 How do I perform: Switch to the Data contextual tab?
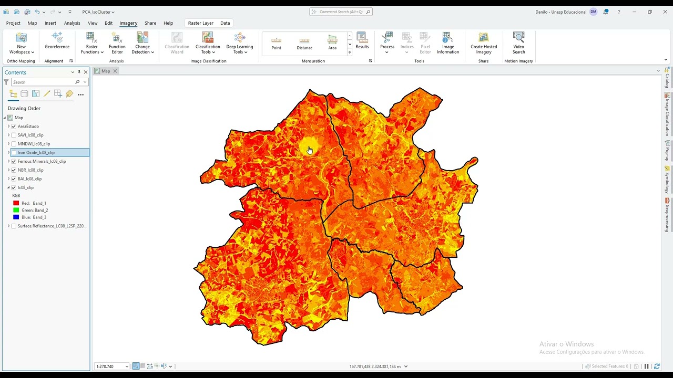[225, 23]
